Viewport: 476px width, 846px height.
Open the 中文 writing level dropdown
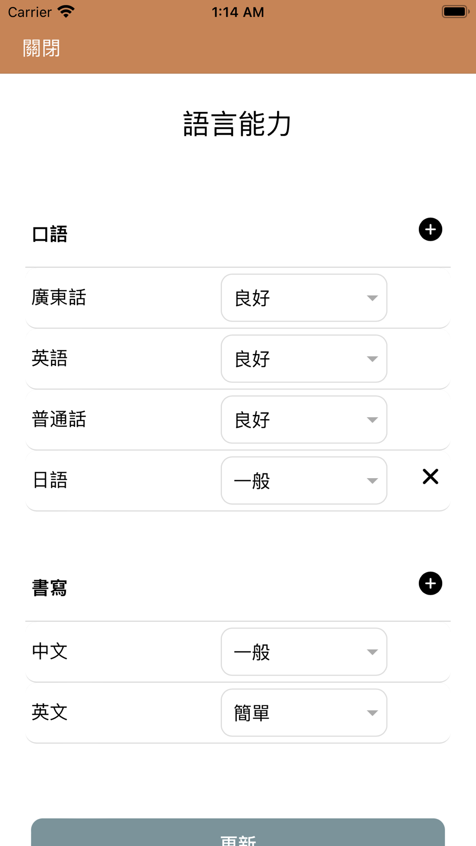[x=304, y=652]
